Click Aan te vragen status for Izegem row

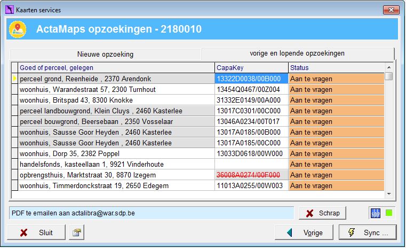pos(336,175)
